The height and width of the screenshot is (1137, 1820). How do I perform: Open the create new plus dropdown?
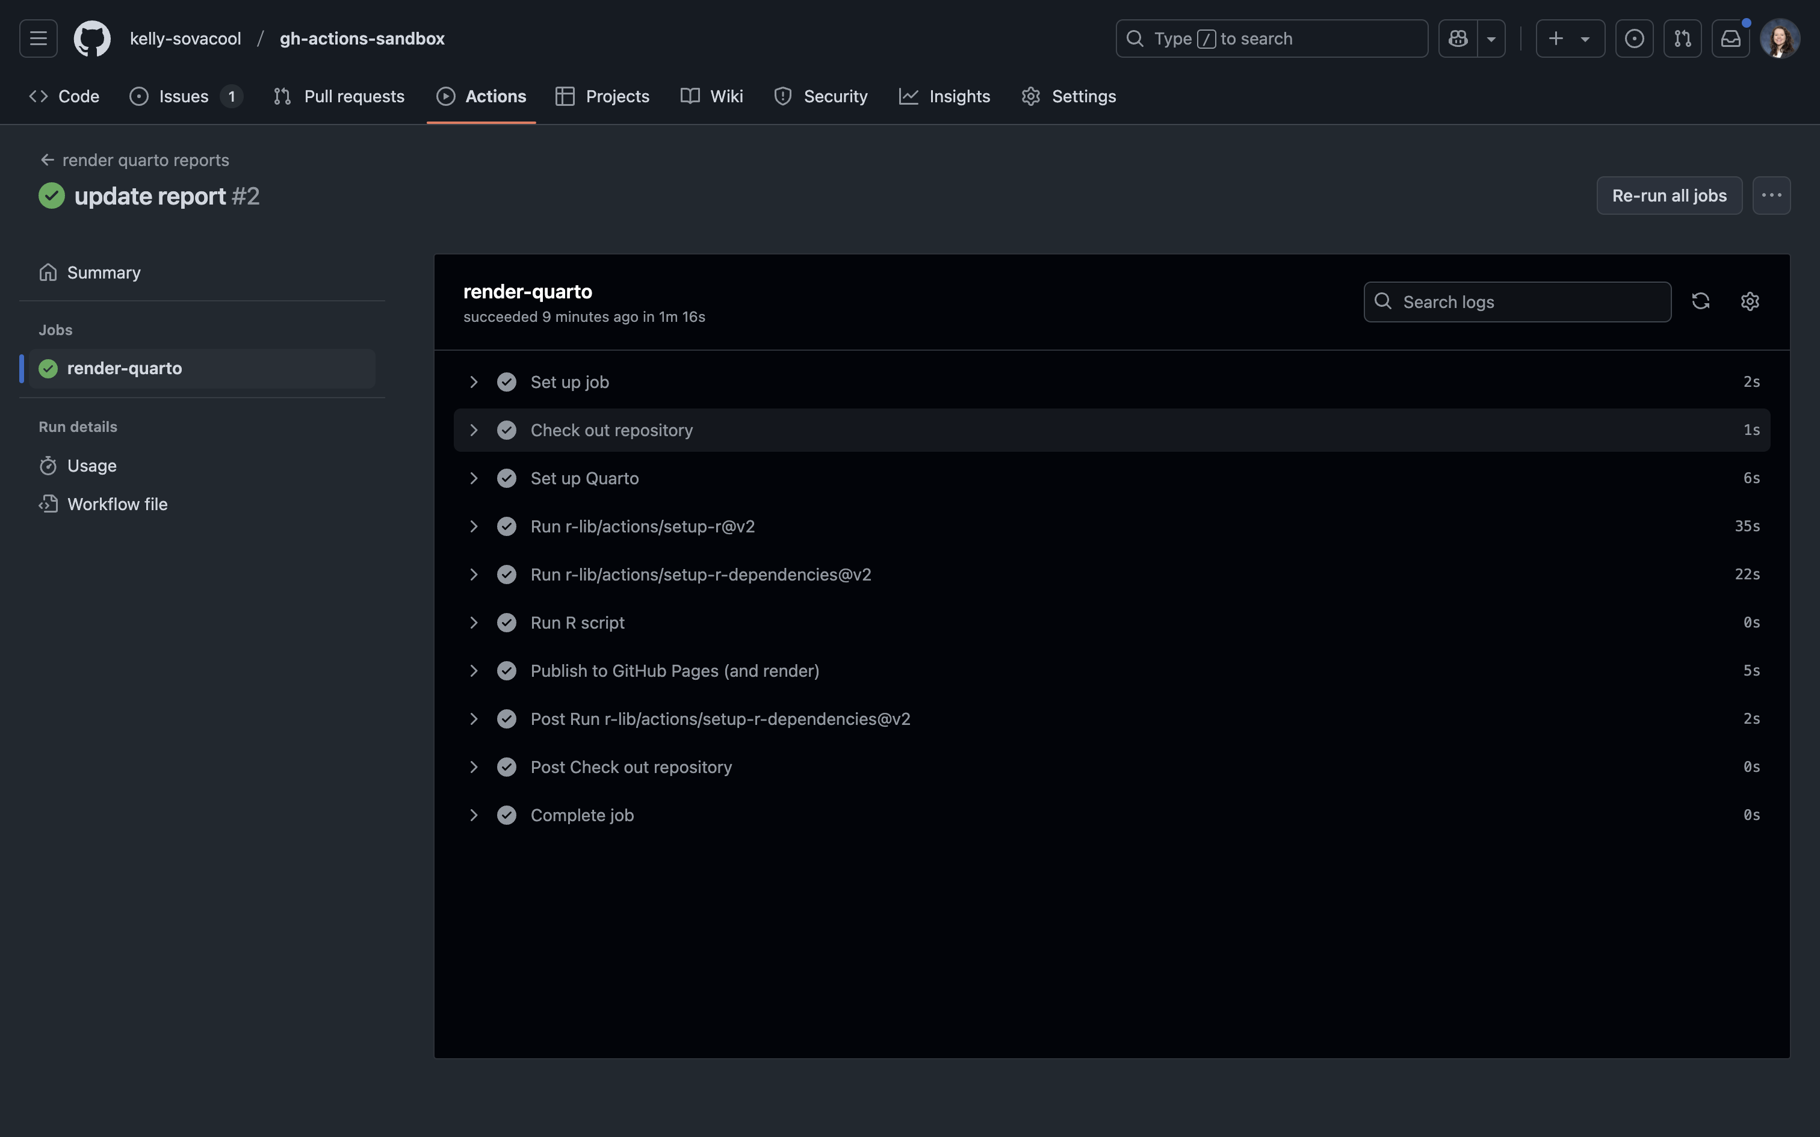(x=1570, y=39)
